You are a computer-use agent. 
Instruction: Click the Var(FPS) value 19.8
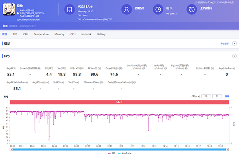(x=62, y=74)
